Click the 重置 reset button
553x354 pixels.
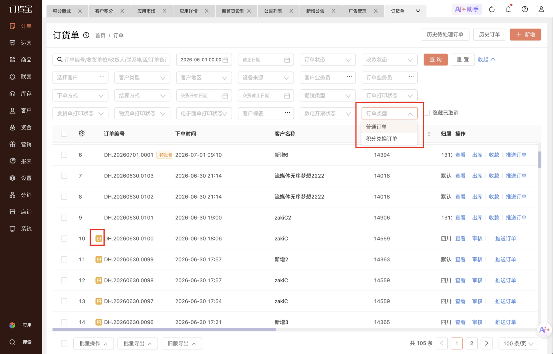[x=462, y=59]
